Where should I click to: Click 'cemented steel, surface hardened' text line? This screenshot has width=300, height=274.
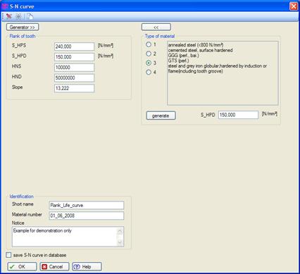[200, 50]
